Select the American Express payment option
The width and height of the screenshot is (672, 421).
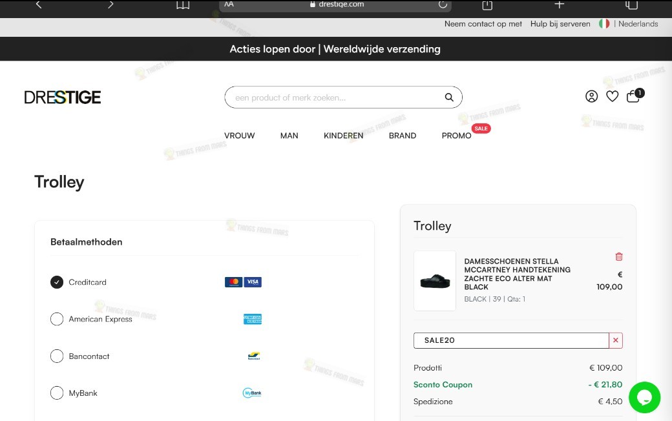[x=57, y=319]
